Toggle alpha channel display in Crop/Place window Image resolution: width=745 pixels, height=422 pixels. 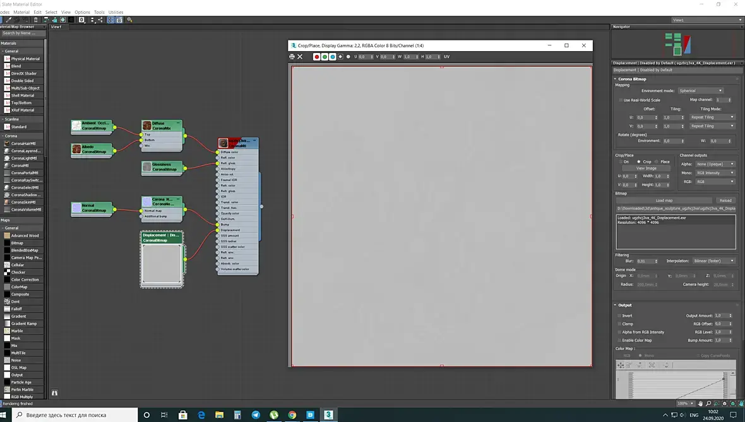click(x=340, y=57)
